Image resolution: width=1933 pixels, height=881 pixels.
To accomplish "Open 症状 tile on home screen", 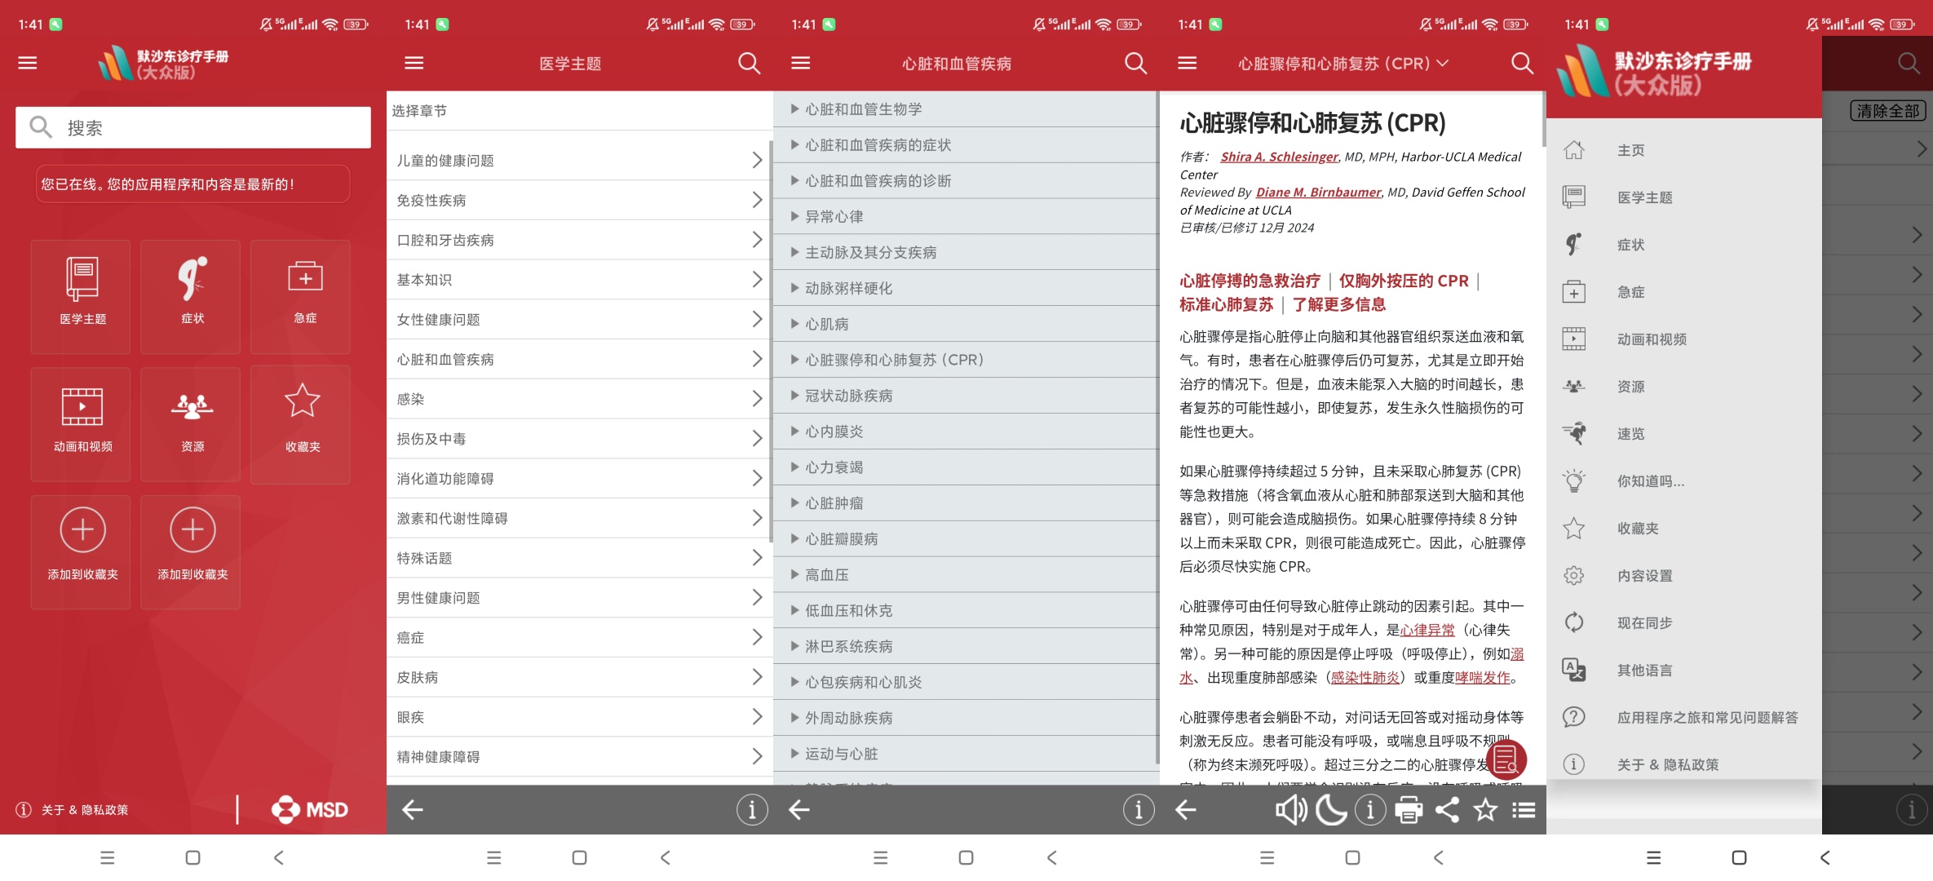I will tap(192, 296).
